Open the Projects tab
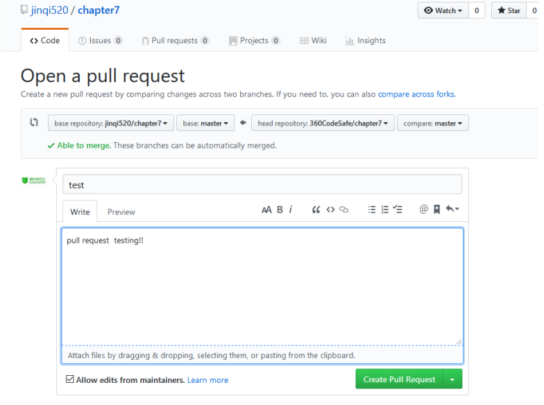The image size is (544, 405). [x=254, y=40]
